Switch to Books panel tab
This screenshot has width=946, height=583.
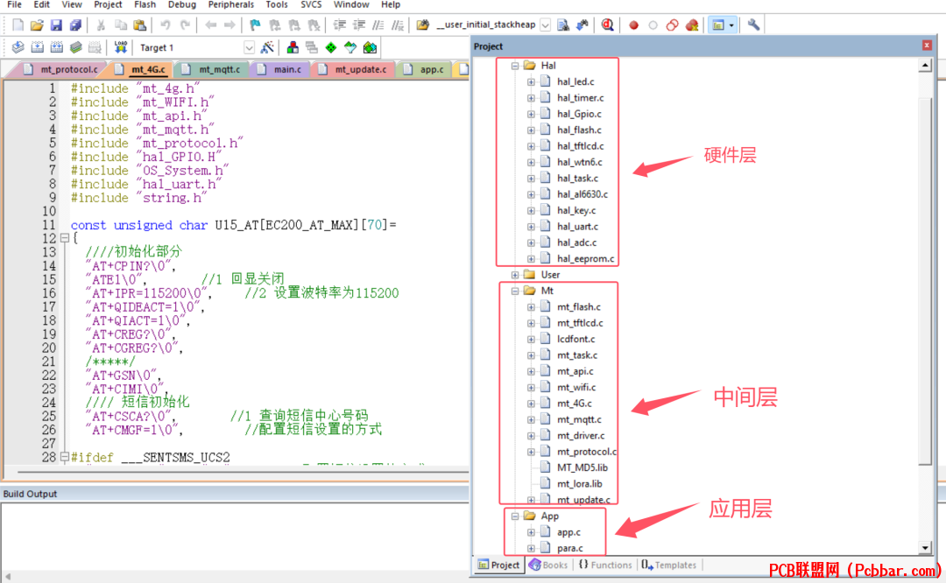(548, 565)
